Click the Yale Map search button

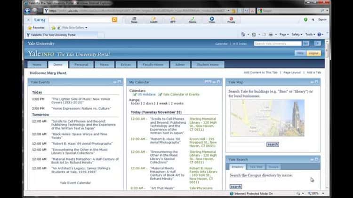pyautogui.click(x=273, y=144)
